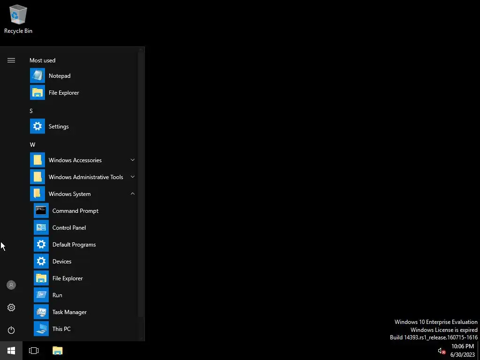
Task: Click the Power icon in Start sidebar
Action: coord(11,330)
